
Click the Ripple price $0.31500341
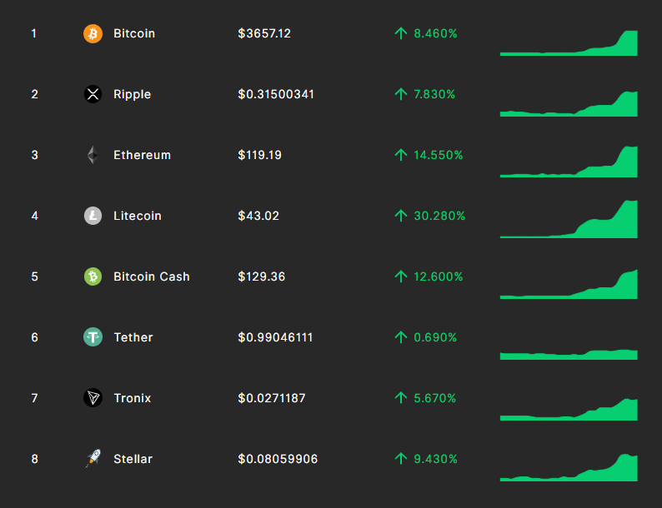[276, 94]
